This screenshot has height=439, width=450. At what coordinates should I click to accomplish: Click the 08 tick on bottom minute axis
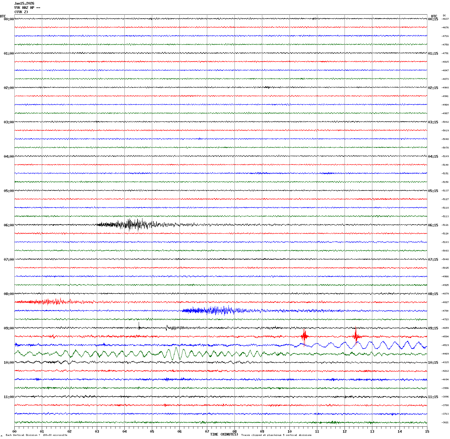(x=234, y=432)
